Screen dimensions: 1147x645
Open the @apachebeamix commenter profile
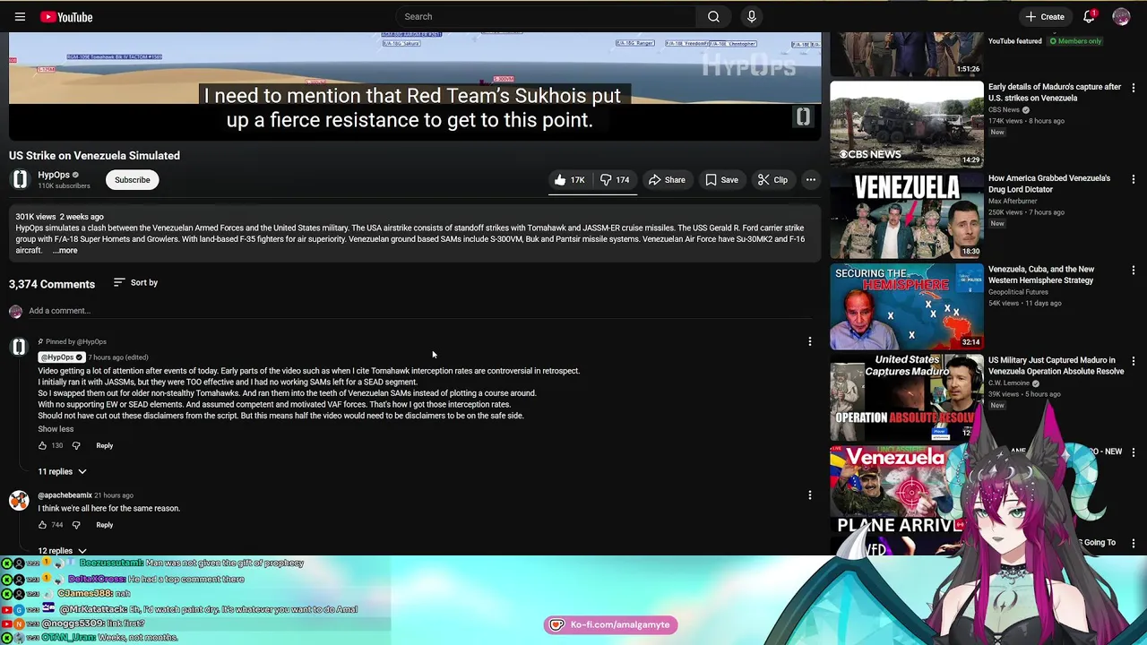(x=65, y=495)
